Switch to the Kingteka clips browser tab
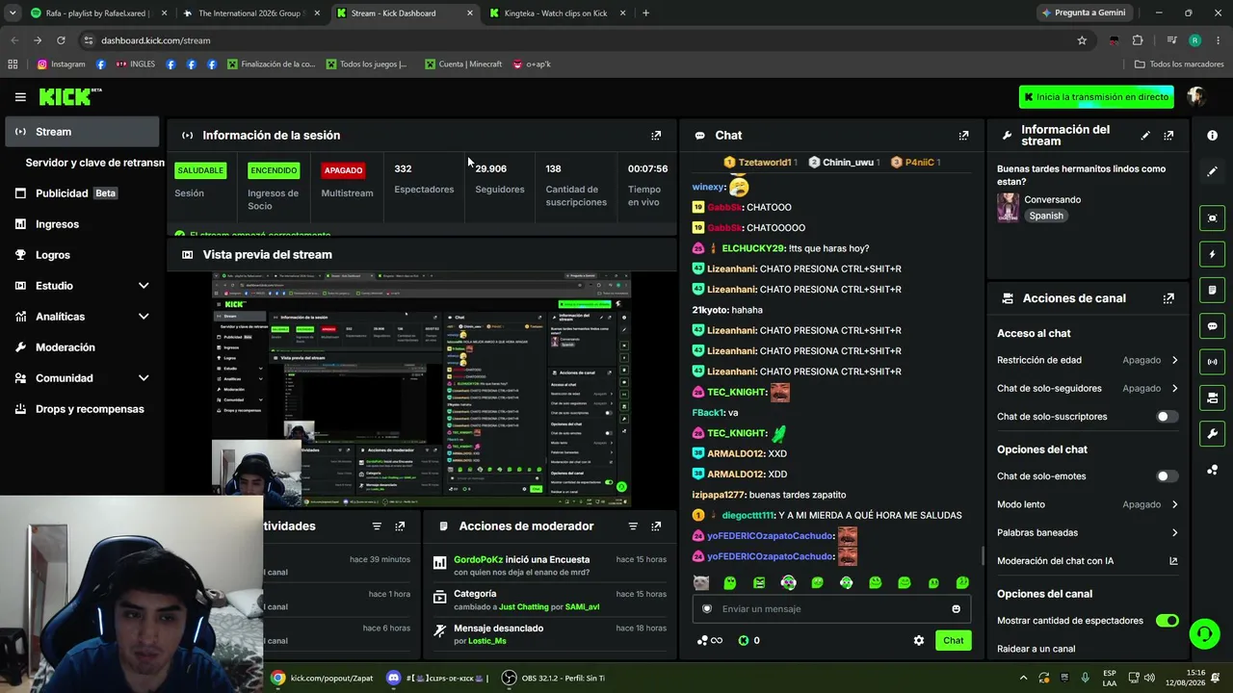This screenshot has height=693, width=1233. [558, 13]
